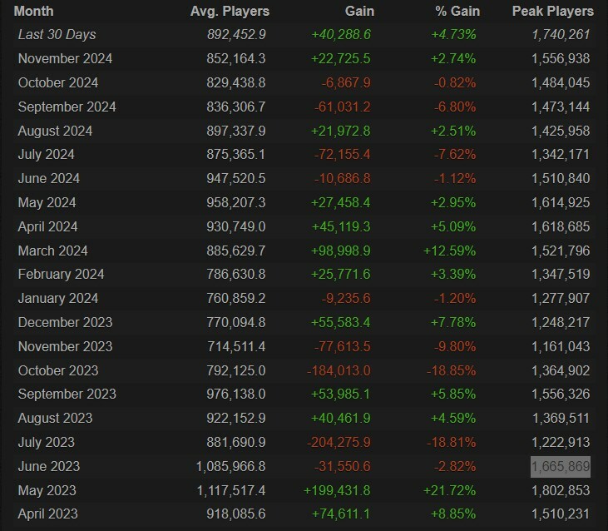The image size is (608, 531).
Task: Click the highlighted 1,665,869 peak players cell
Action: (561, 467)
